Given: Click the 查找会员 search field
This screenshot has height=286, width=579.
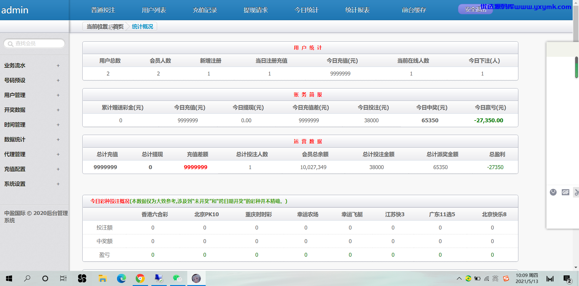Looking at the screenshot, I should coord(34,43).
